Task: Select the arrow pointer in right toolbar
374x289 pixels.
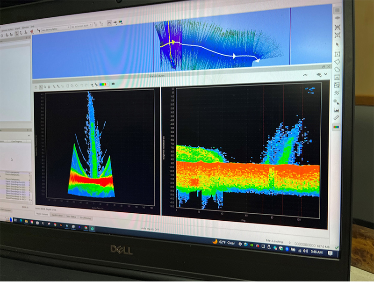Action: (337, 44)
